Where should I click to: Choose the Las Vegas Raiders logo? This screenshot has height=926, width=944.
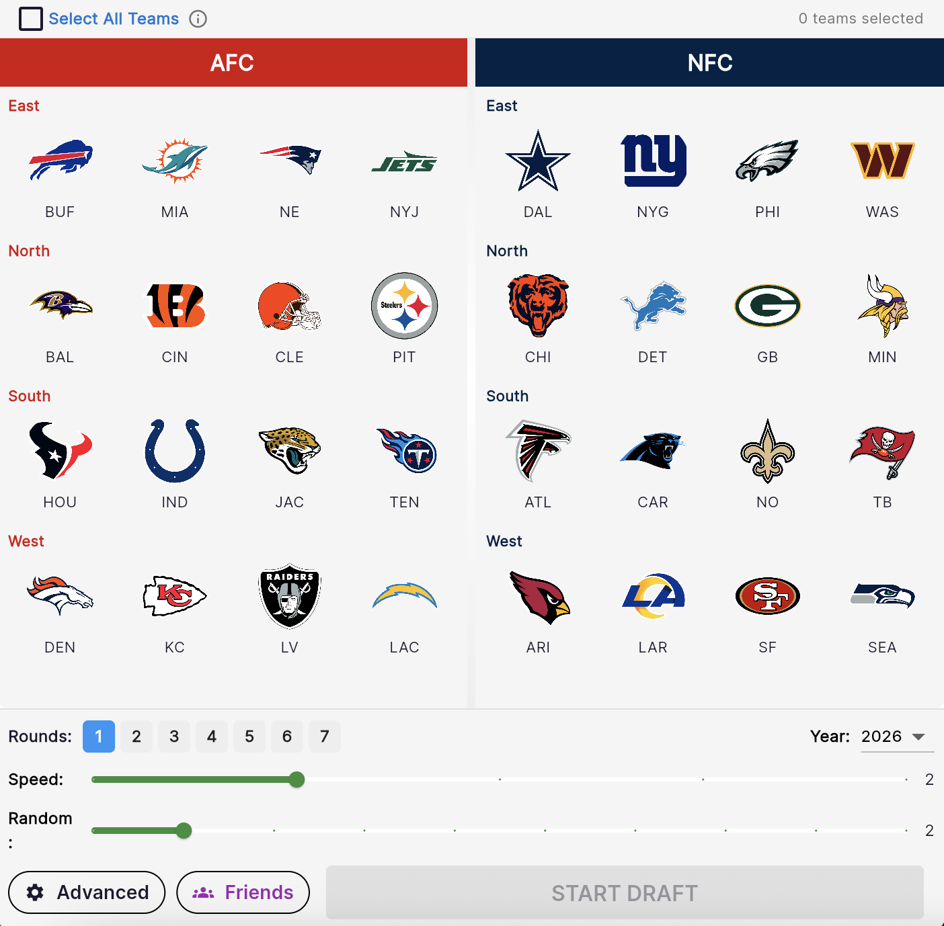(x=290, y=596)
